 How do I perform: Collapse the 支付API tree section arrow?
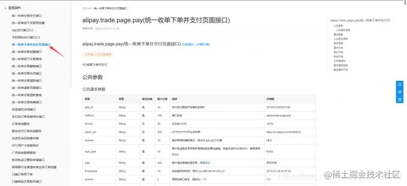(x=6, y=8)
